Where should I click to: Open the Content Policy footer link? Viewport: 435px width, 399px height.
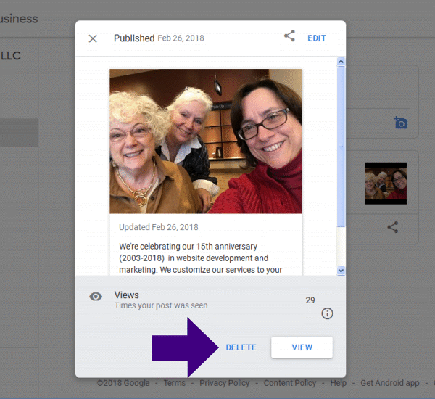(x=290, y=383)
